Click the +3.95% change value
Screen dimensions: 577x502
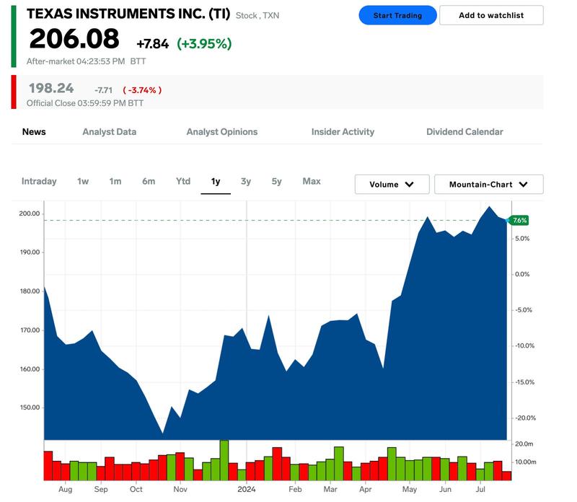[x=204, y=44]
